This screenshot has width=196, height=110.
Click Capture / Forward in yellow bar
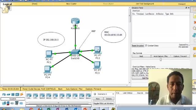coord(93,89)
